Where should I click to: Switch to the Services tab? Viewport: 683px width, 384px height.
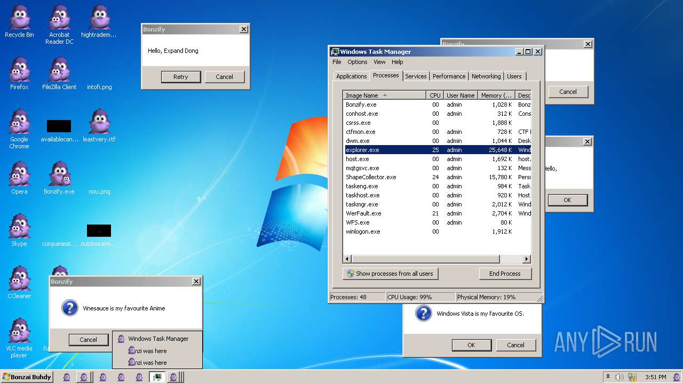point(416,76)
